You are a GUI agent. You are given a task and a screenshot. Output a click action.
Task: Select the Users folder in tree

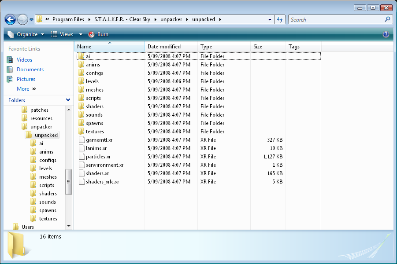(x=27, y=227)
